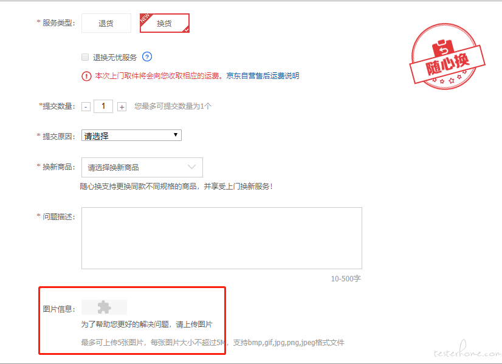Viewport: 502px width, 364px height.
Task: Open the 京东自营售后运费说明 link
Action: 263,76
